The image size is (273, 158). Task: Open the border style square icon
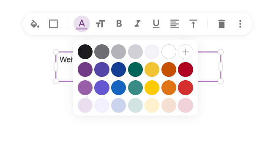(x=53, y=24)
